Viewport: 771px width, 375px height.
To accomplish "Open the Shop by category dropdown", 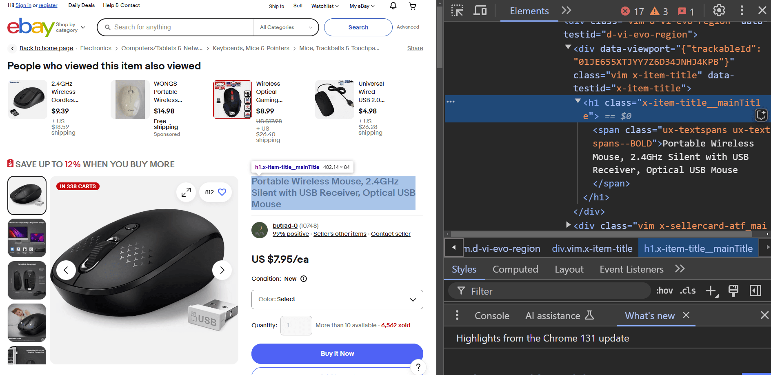I will (71, 27).
